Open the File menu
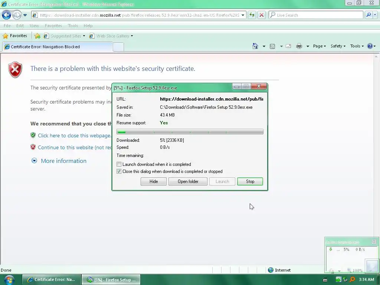Viewport: 380px width, 285px height. [7, 26]
